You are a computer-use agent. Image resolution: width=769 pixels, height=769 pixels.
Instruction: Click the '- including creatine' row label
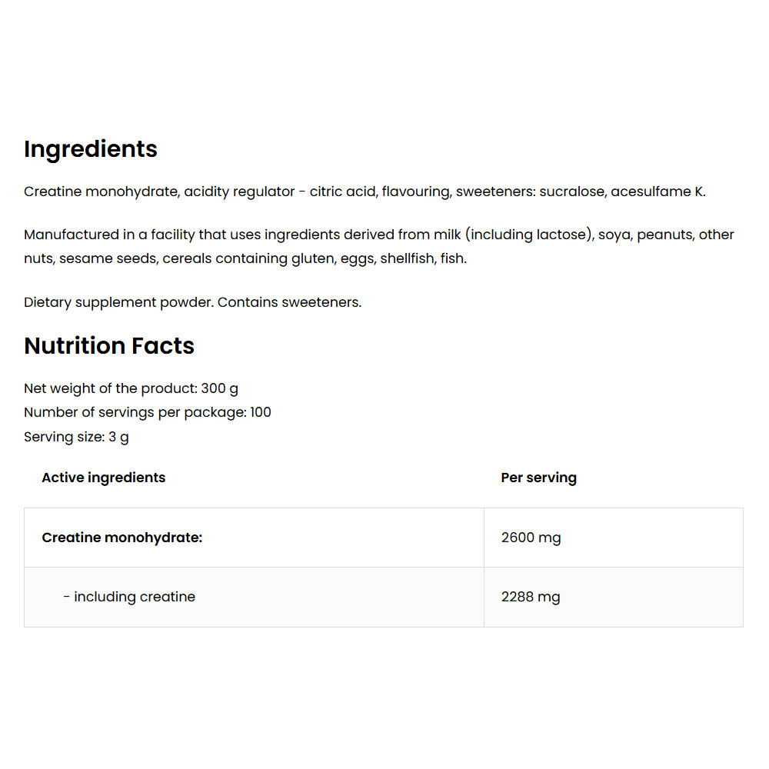tap(129, 597)
